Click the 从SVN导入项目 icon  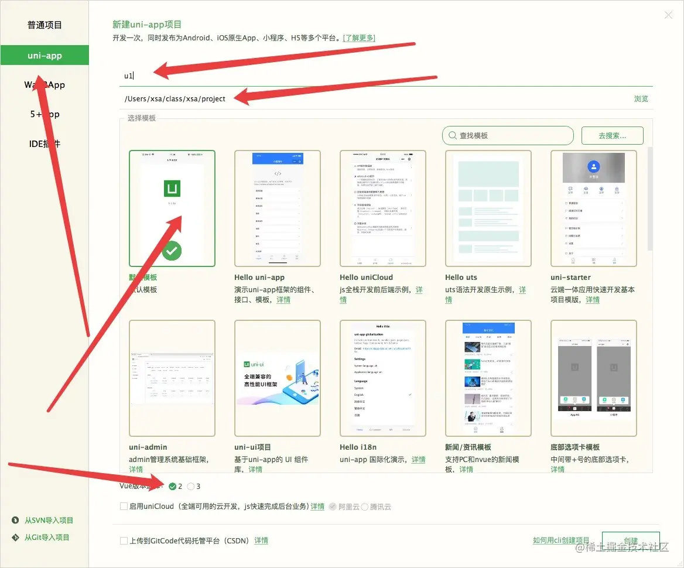point(15,520)
